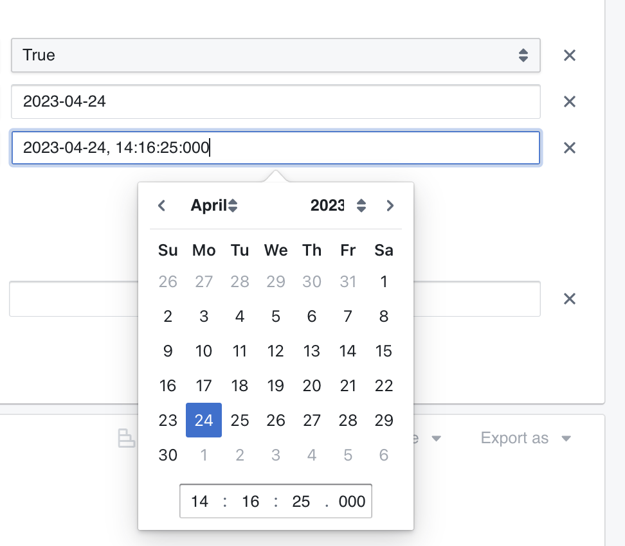625x546 pixels.
Task: Remove the datetime filter row
Action: pyautogui.click(x=570, y=148)
